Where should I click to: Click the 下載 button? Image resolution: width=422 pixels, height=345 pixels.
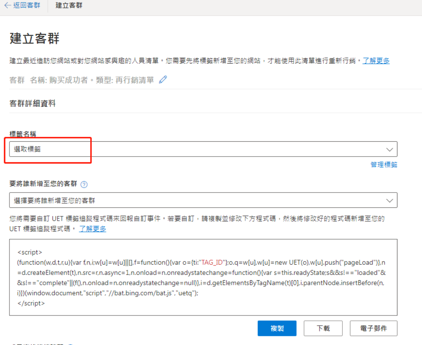(x=323, y=328)
